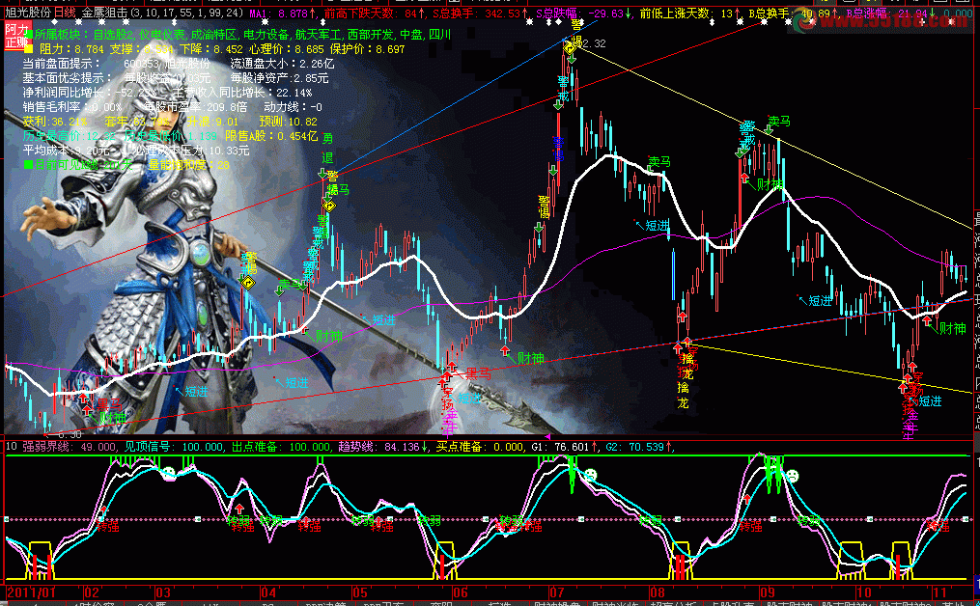Click the 6.30 low price label
The width and height of the screenshot is (980, 606).
pyautogui.click(x=69, y=434)
